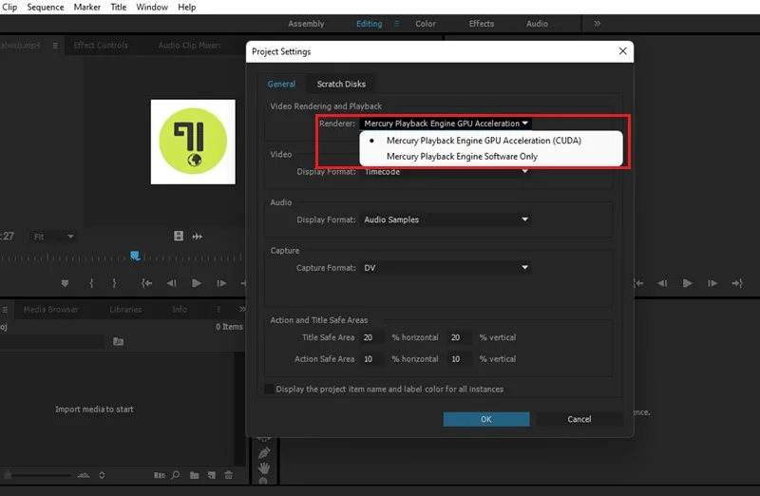Image resolution: width=760 pixels, height=496 pixels.
Task: Click the Play button in the Source monitor
Action: [197, 283]
